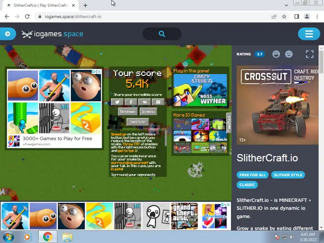
Task: Reload the current page
Action: (27, 16)
